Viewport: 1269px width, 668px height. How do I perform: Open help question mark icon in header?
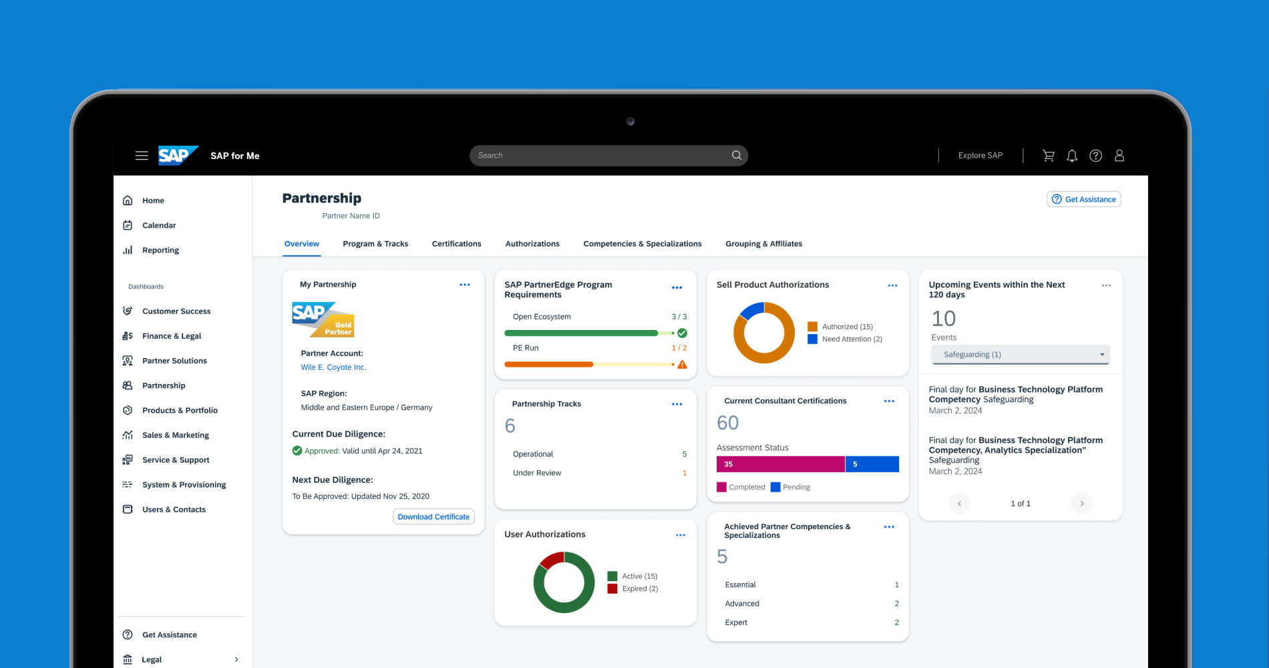[1096, 156]
